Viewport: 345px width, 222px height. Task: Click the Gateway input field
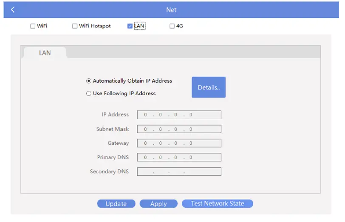point(179,143)
